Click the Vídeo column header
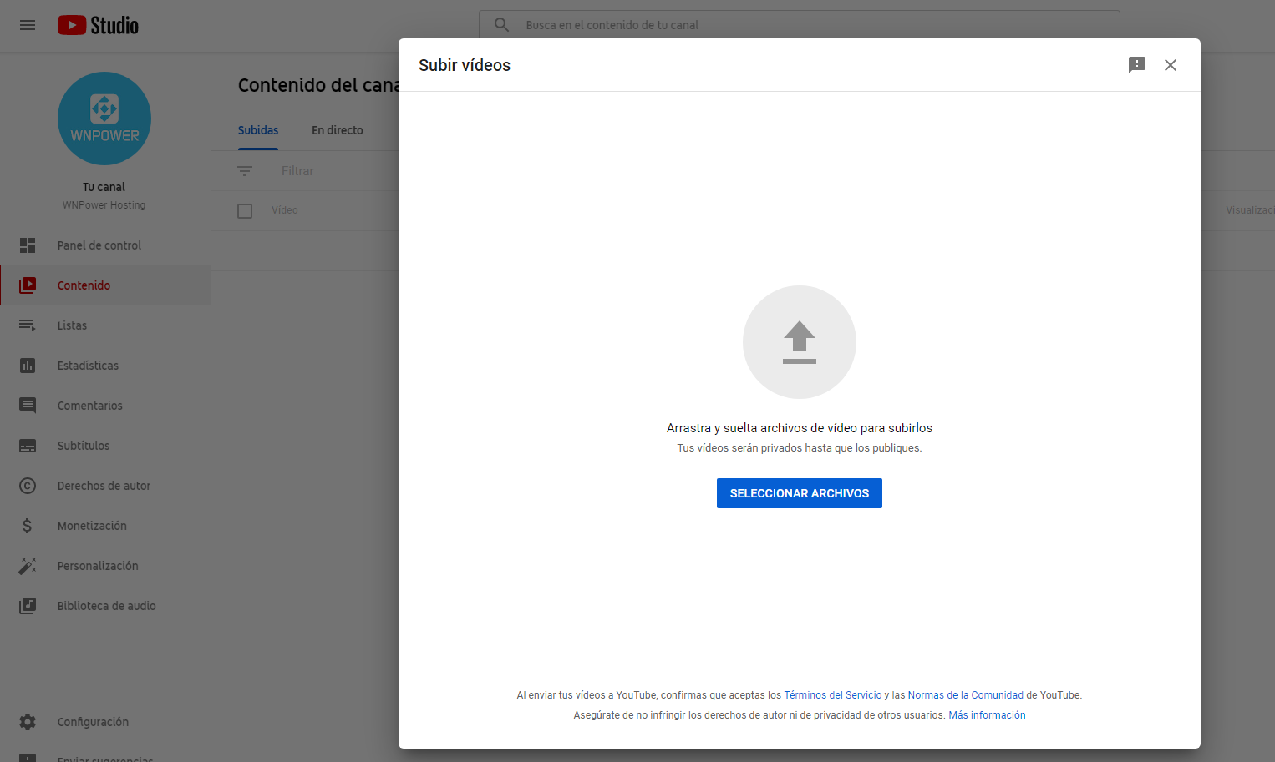1275x762 pixels. tap(285, 210)
